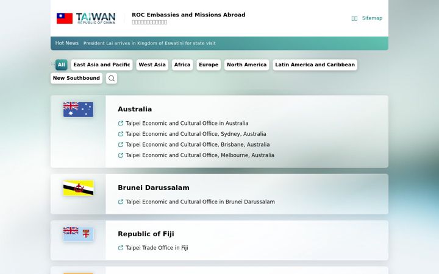Click external link icon for Melbourne office

(121, 155)
